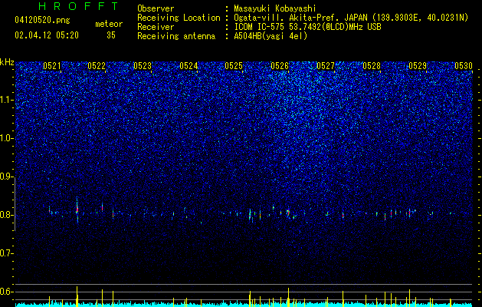Click the date stamp 02.04.12 05:20
The width and height of the screenshot is (482, 307).
[x=47, y=35]
